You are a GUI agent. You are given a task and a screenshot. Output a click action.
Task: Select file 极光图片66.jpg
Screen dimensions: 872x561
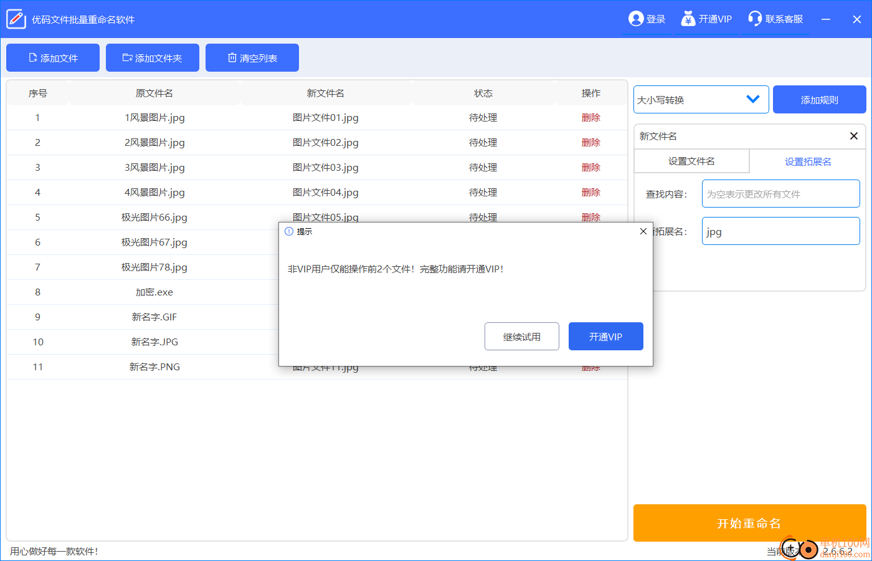pos(154,218)
